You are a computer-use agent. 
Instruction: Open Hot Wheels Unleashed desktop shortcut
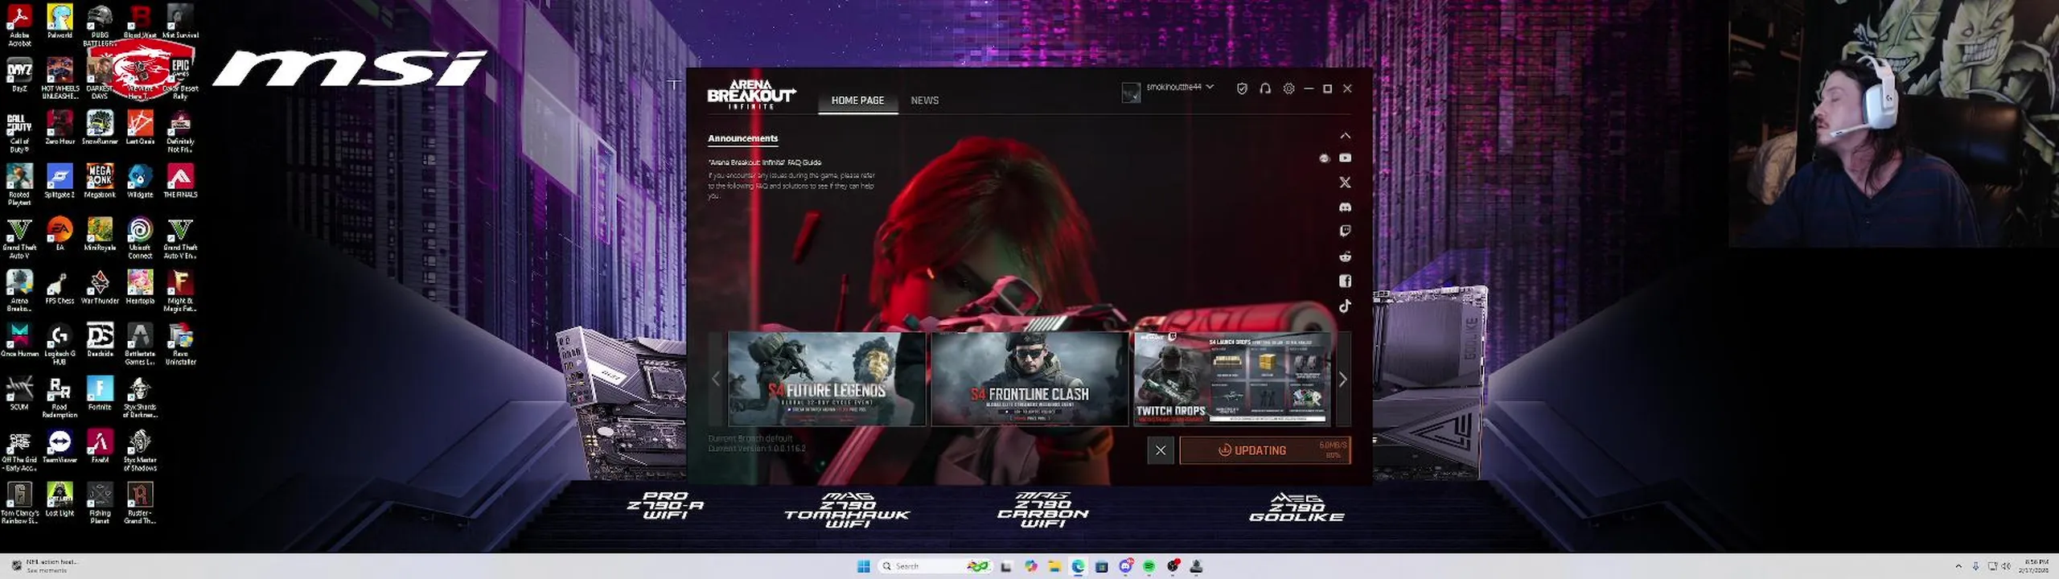pos(60,78)
